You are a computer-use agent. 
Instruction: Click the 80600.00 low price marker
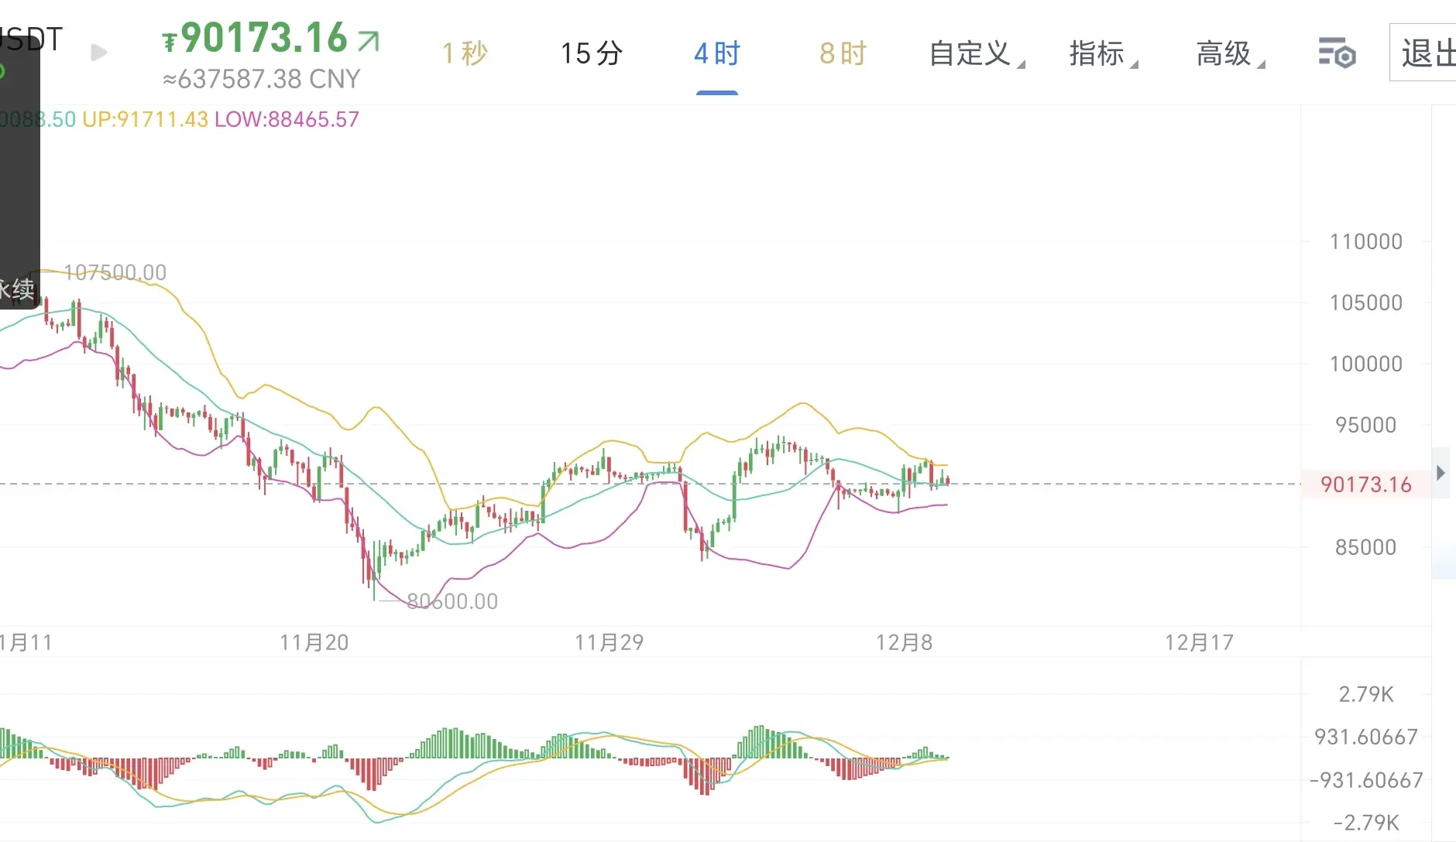(x=452, y=601)
